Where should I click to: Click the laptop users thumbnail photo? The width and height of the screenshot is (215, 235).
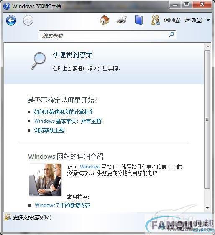pyautogui.click(x=45, y=180)
